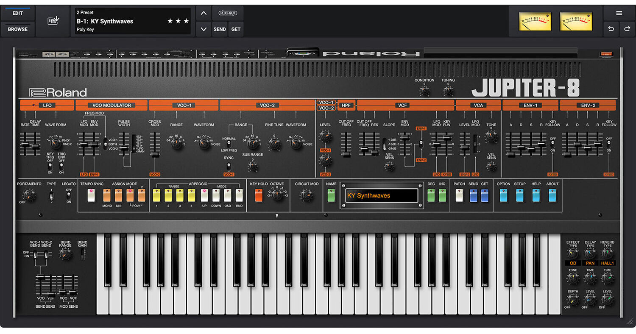
Task: Open the ABOUT menu button
Action: point(552,195)
